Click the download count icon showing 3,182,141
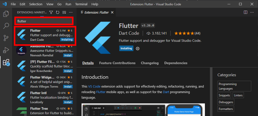 coord(148,33)
